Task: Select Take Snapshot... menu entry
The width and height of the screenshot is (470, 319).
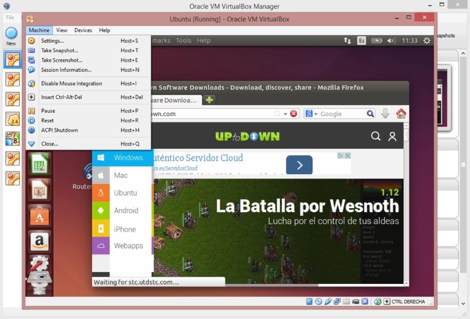Action: [60, 51]
